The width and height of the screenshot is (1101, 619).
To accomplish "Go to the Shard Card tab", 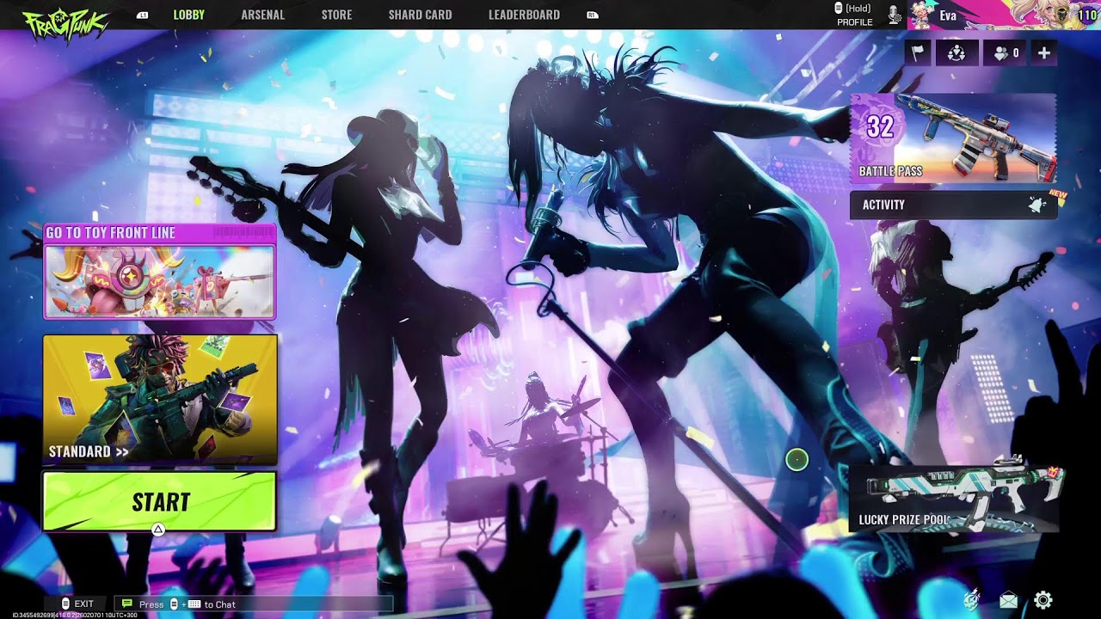I will (420, 15).
